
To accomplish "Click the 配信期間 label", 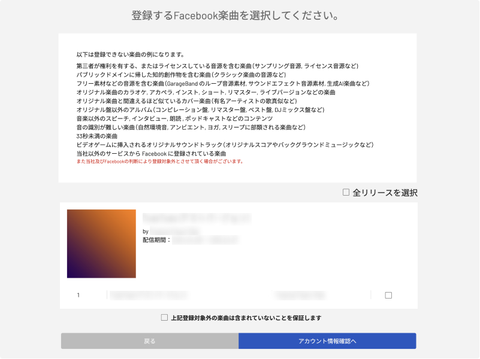I will [x=156, y=240].
